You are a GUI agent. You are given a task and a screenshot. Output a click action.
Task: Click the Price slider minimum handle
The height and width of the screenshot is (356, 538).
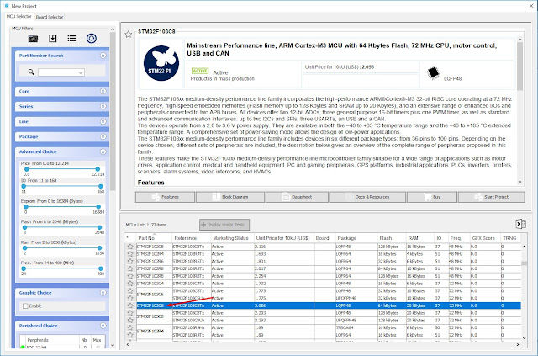click(26, 169)
